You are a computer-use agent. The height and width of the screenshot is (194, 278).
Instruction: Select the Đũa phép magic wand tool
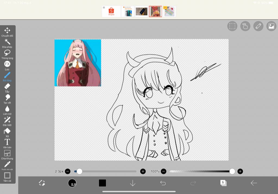(7, 43)
